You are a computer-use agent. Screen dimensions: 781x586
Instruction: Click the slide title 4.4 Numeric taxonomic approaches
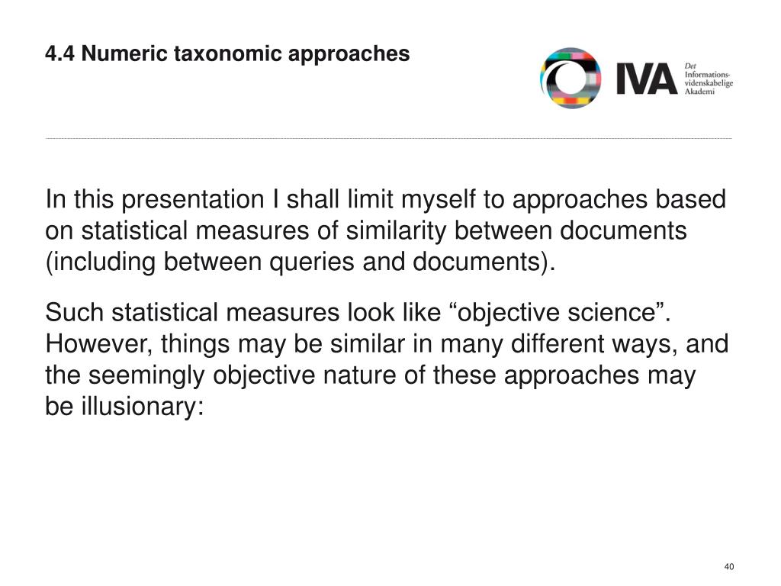click(227, 53)
